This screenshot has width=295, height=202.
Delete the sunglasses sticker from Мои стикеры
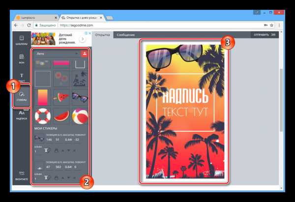point(74,151)
